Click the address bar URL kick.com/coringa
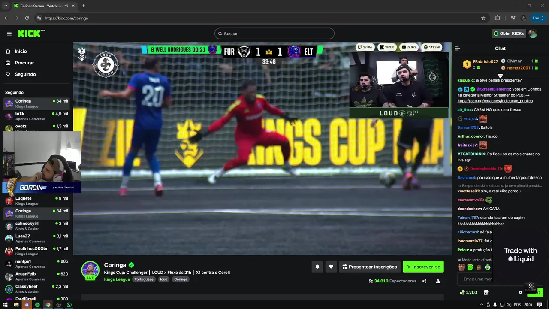 [66, 18]
